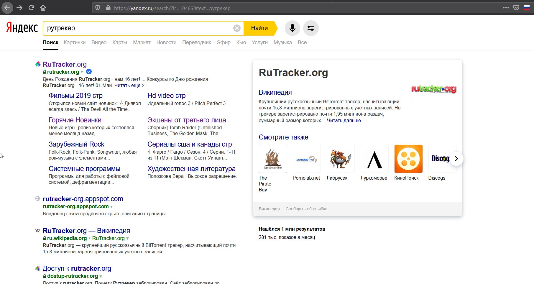The height and width of the screenshot is (284, 534).
Task: Start voice search with microphone icon
Action: [x=293, y=28]
